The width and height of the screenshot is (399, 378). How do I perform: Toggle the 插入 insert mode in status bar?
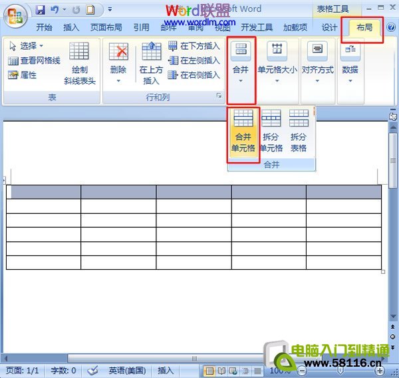[x=166, y=371]
